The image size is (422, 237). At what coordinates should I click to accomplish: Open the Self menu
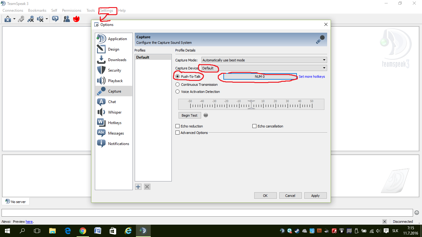click(54, 10)
